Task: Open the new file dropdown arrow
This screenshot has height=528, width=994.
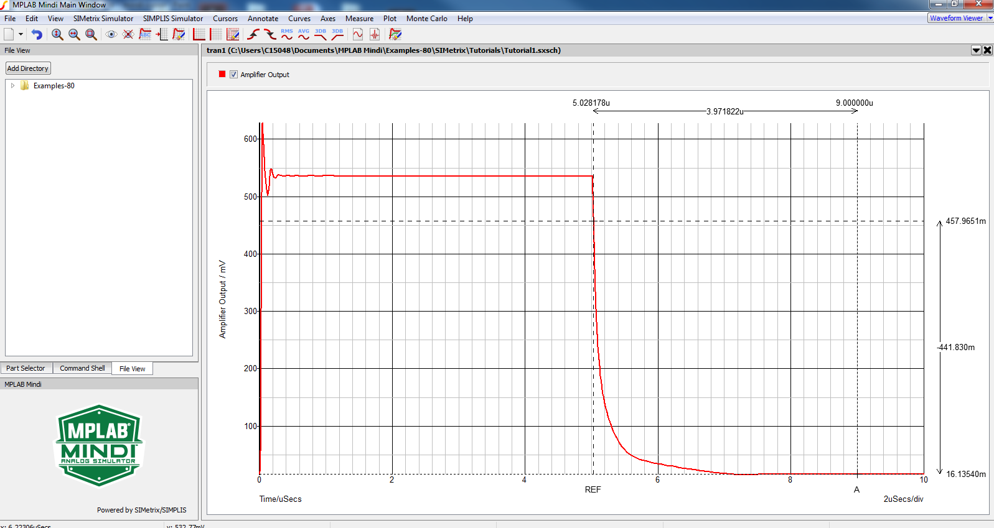Action: (x=21, y=35)
